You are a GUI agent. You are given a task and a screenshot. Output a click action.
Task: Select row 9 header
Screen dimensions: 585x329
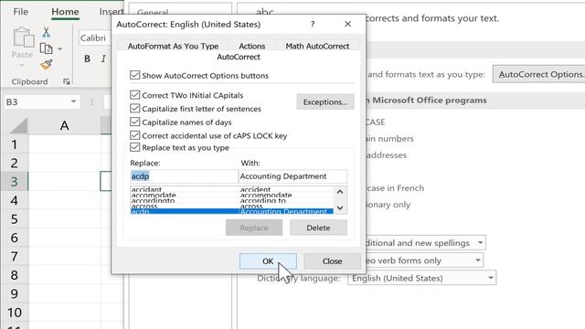click(x=15, y=294)
